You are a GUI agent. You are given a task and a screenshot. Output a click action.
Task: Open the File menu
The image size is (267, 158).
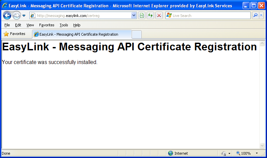[7, 25]
